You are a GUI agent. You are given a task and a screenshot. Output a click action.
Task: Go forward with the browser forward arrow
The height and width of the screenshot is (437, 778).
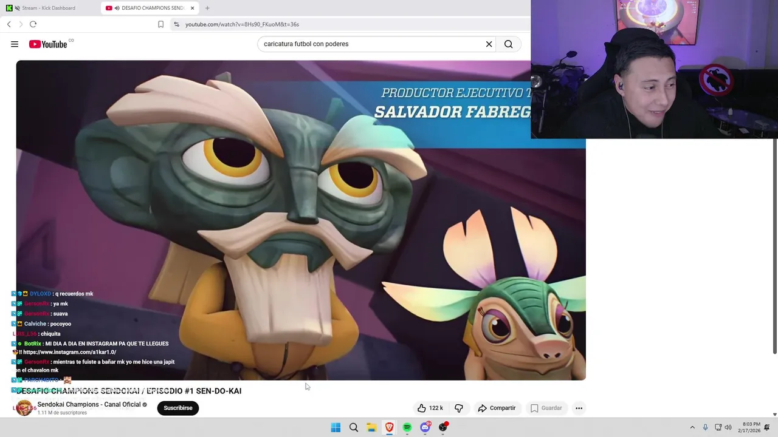tap(21, 24)
